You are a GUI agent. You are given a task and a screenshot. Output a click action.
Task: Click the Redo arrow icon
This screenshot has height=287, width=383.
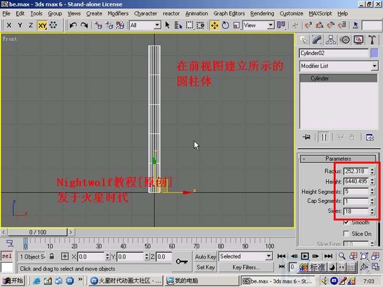pyautogui.click(x=84, y=25)
